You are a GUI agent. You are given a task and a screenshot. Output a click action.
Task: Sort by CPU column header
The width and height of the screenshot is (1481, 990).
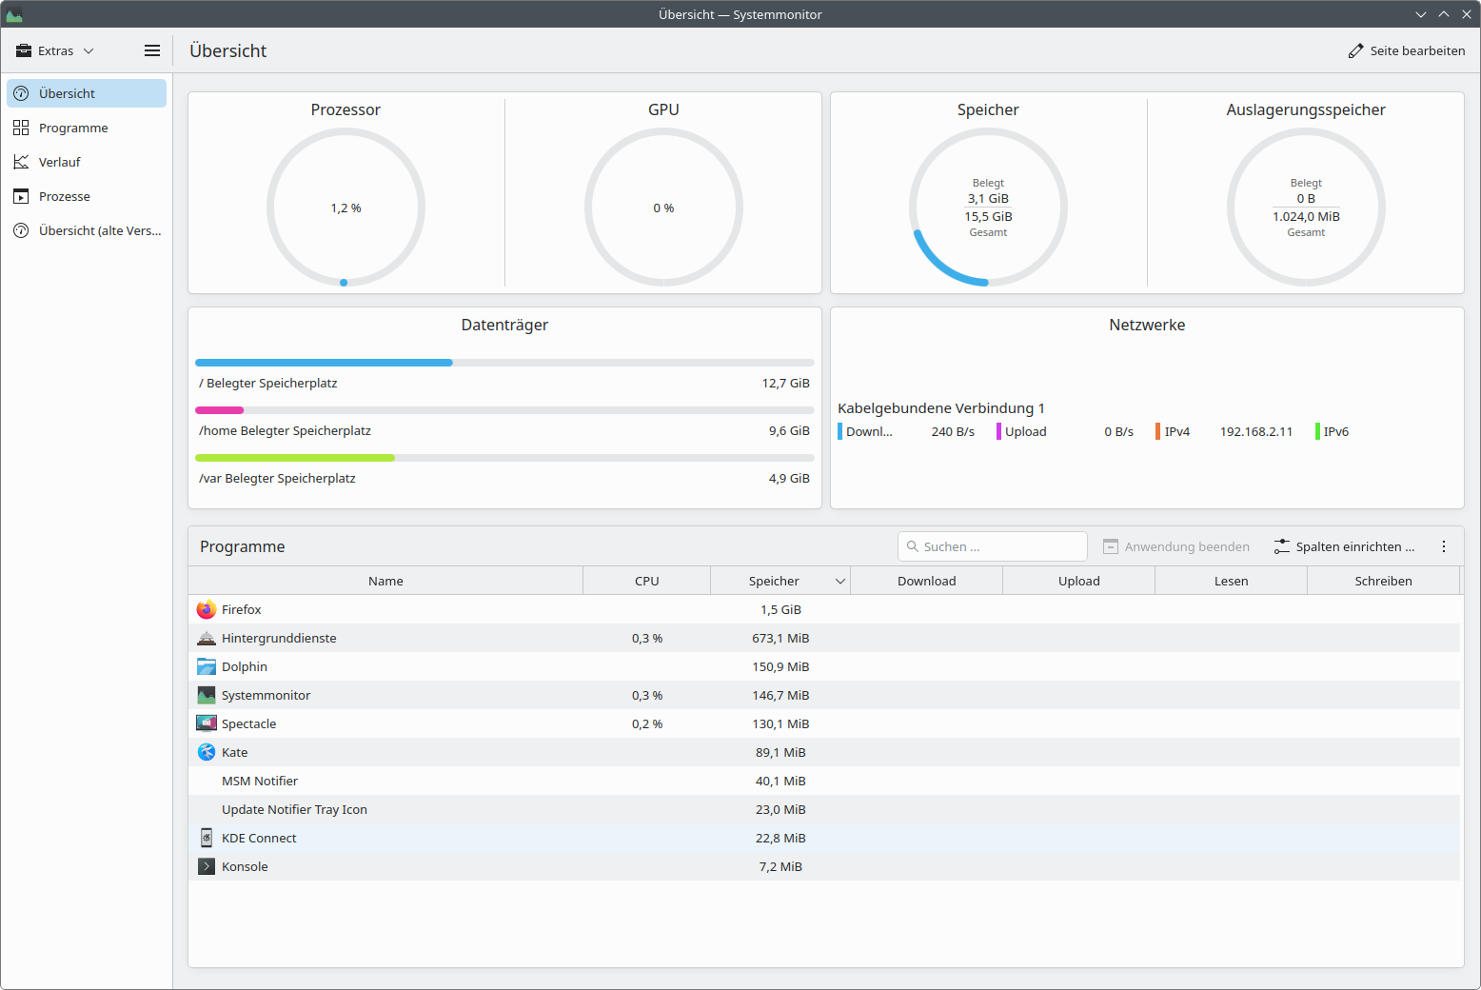click(x=647, y=581)
